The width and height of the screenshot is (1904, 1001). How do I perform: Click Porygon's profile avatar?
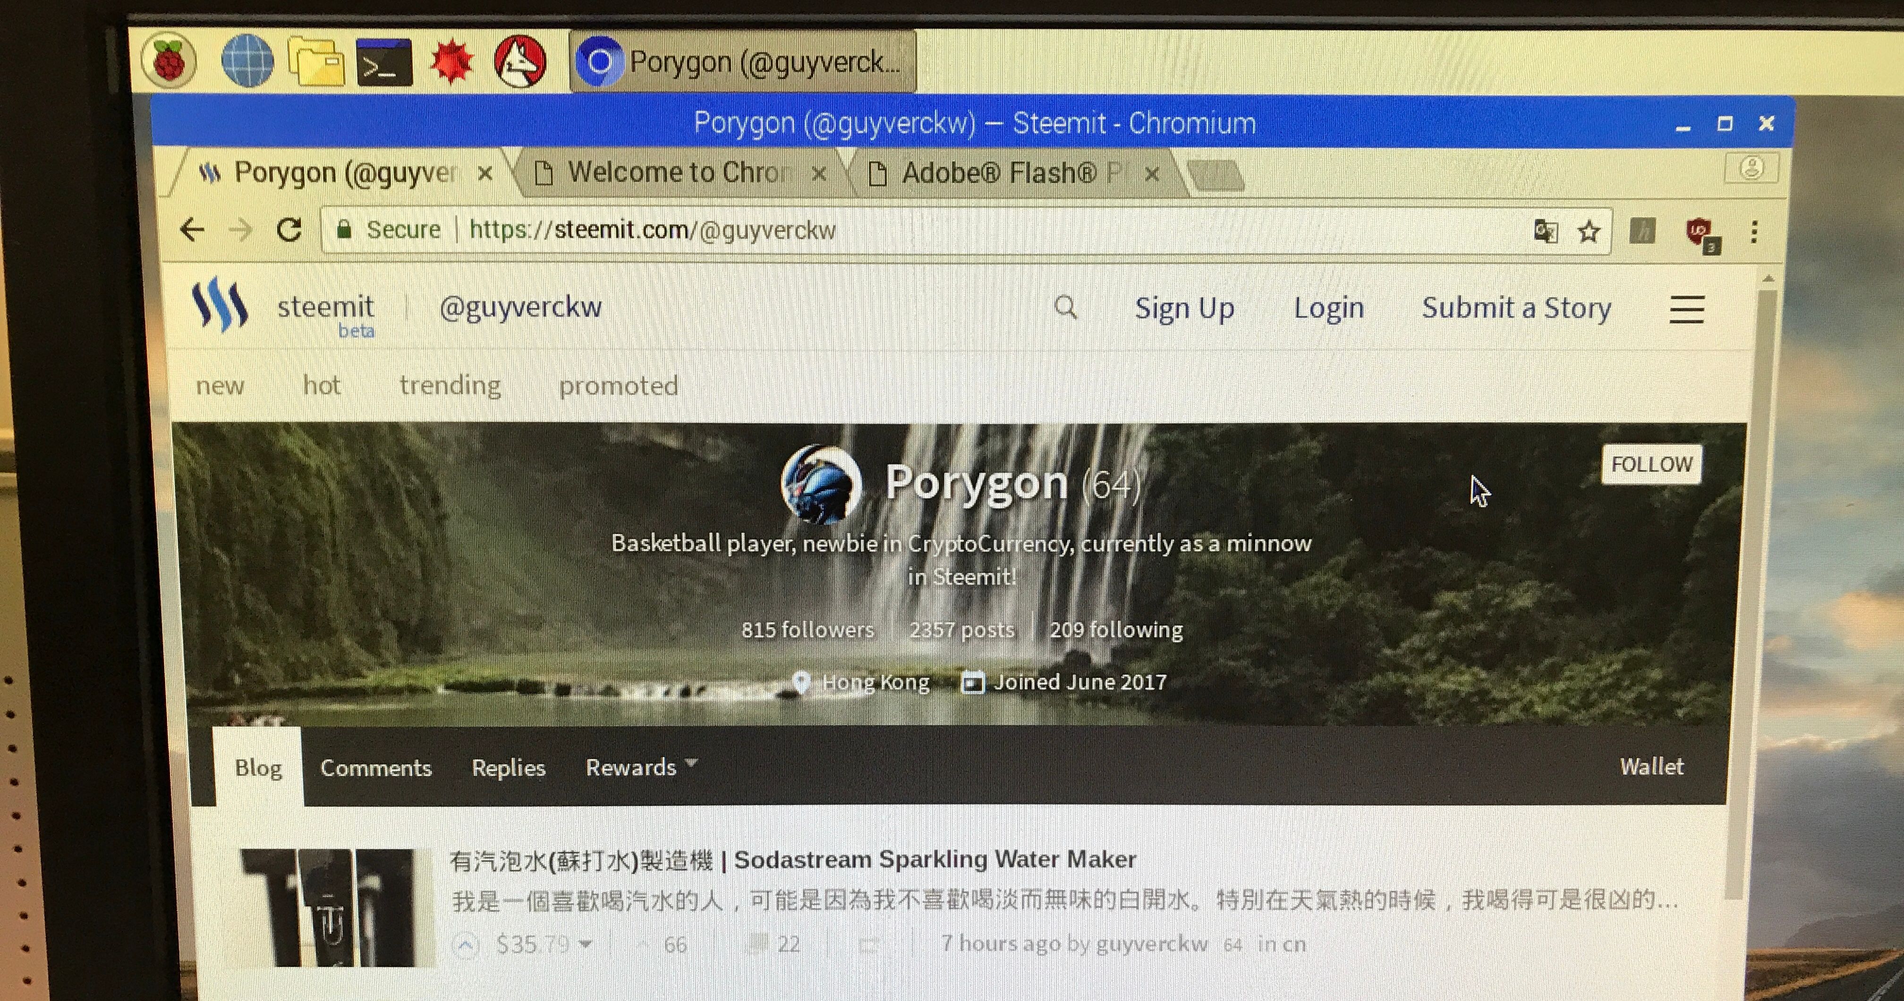[x=820, y=484]
